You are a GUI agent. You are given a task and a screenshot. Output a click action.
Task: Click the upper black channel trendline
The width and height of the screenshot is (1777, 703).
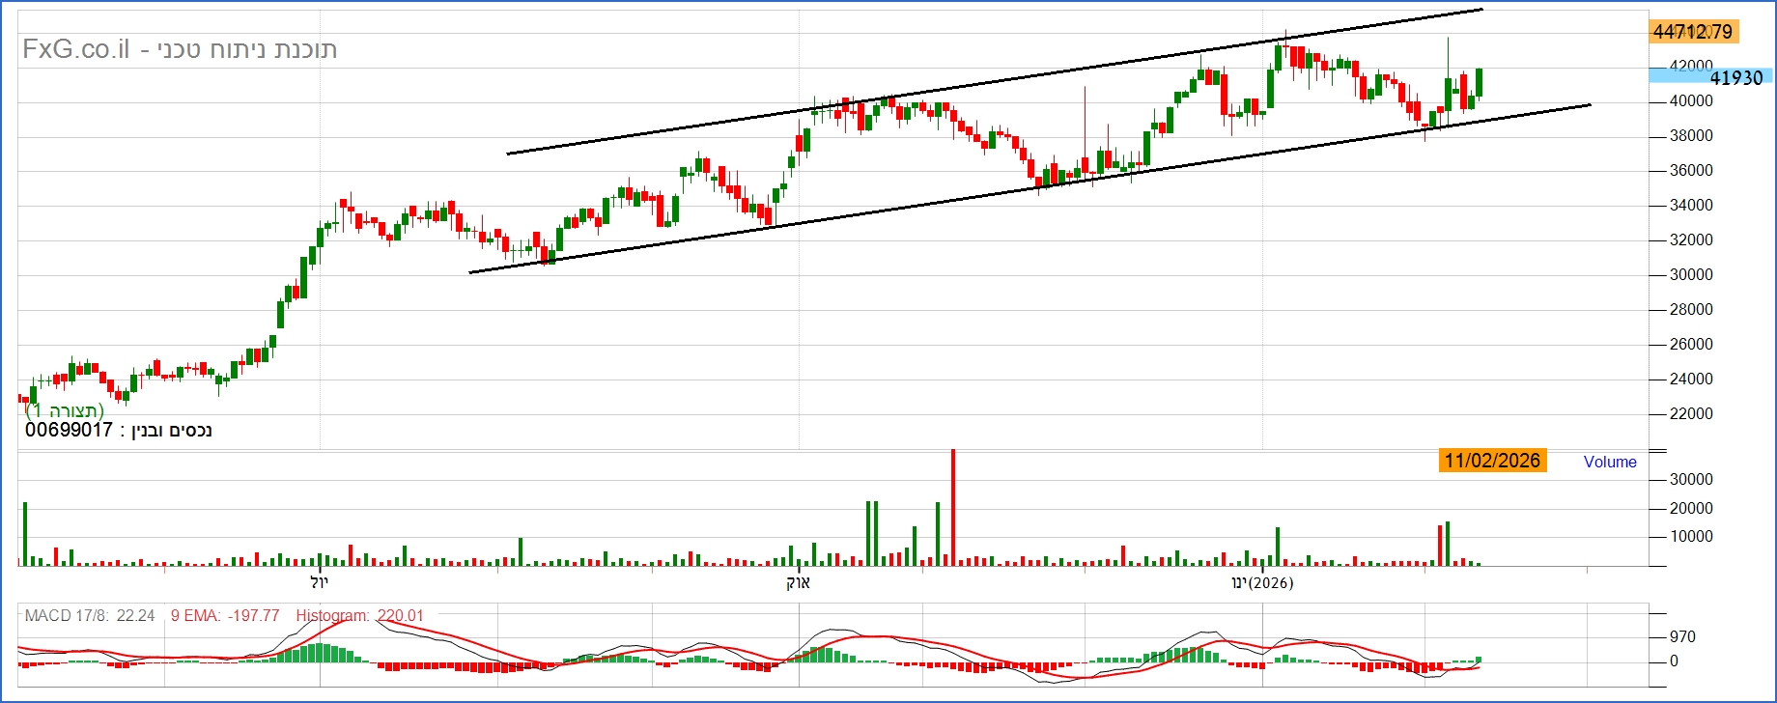[995, 81]
